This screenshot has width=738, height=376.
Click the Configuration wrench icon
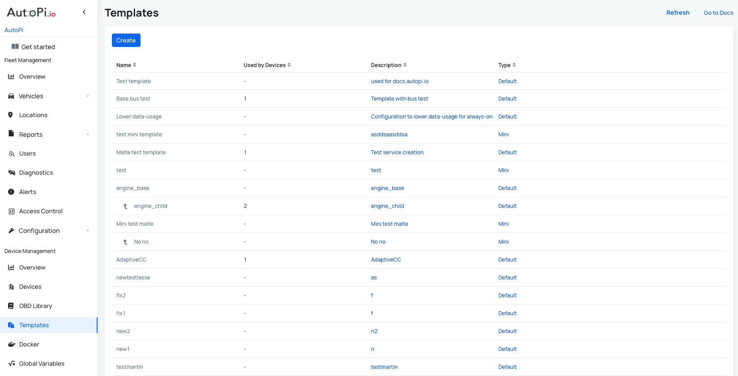tap(11, 231)
